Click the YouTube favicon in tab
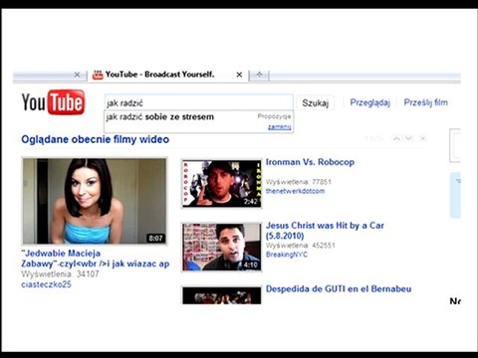The image size is (478, 358). click(x=98, y=75)
